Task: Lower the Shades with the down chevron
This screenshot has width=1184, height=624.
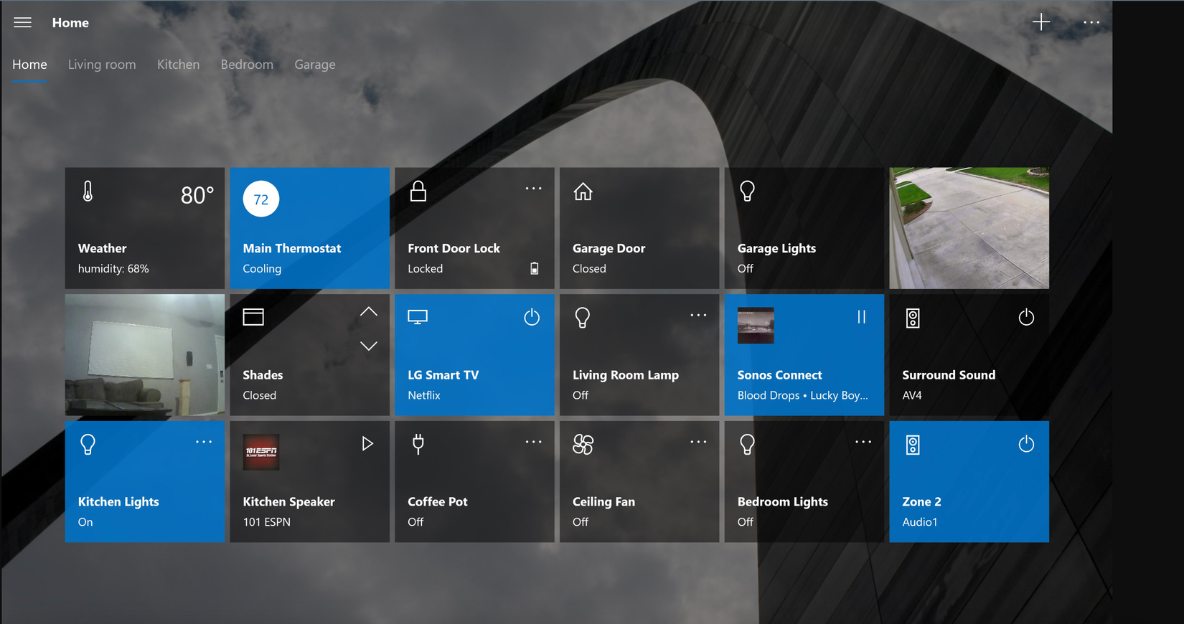Action: click(368, 346)
